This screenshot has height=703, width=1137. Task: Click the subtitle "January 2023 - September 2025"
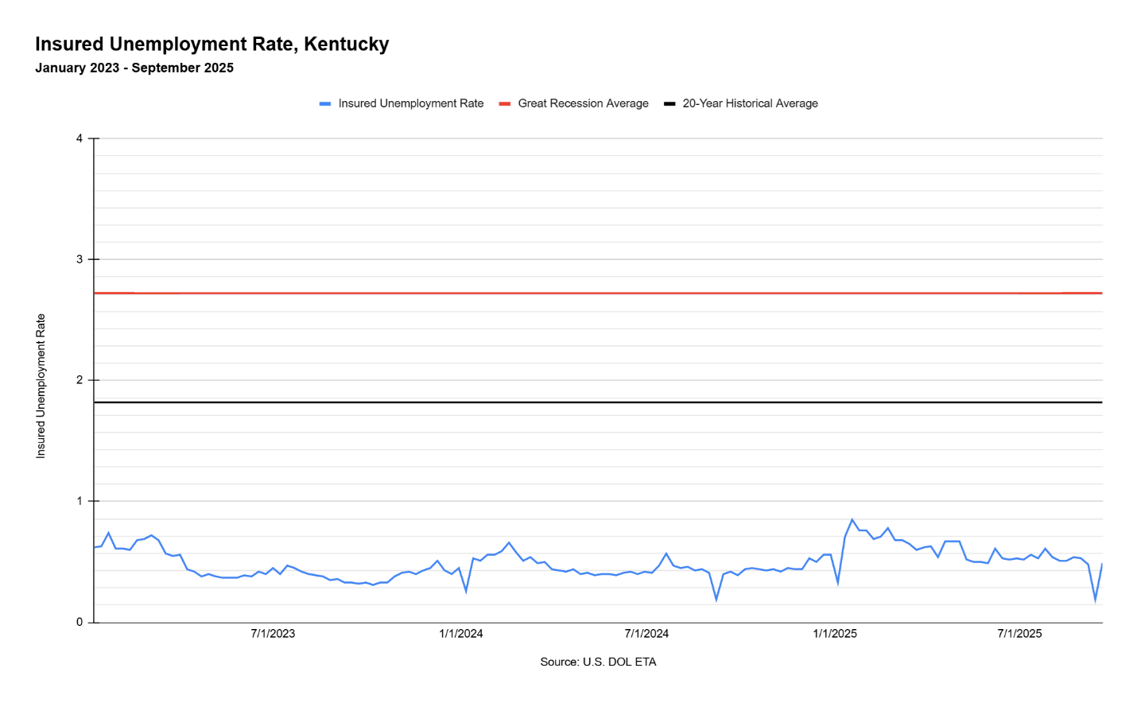pos(134,68)
